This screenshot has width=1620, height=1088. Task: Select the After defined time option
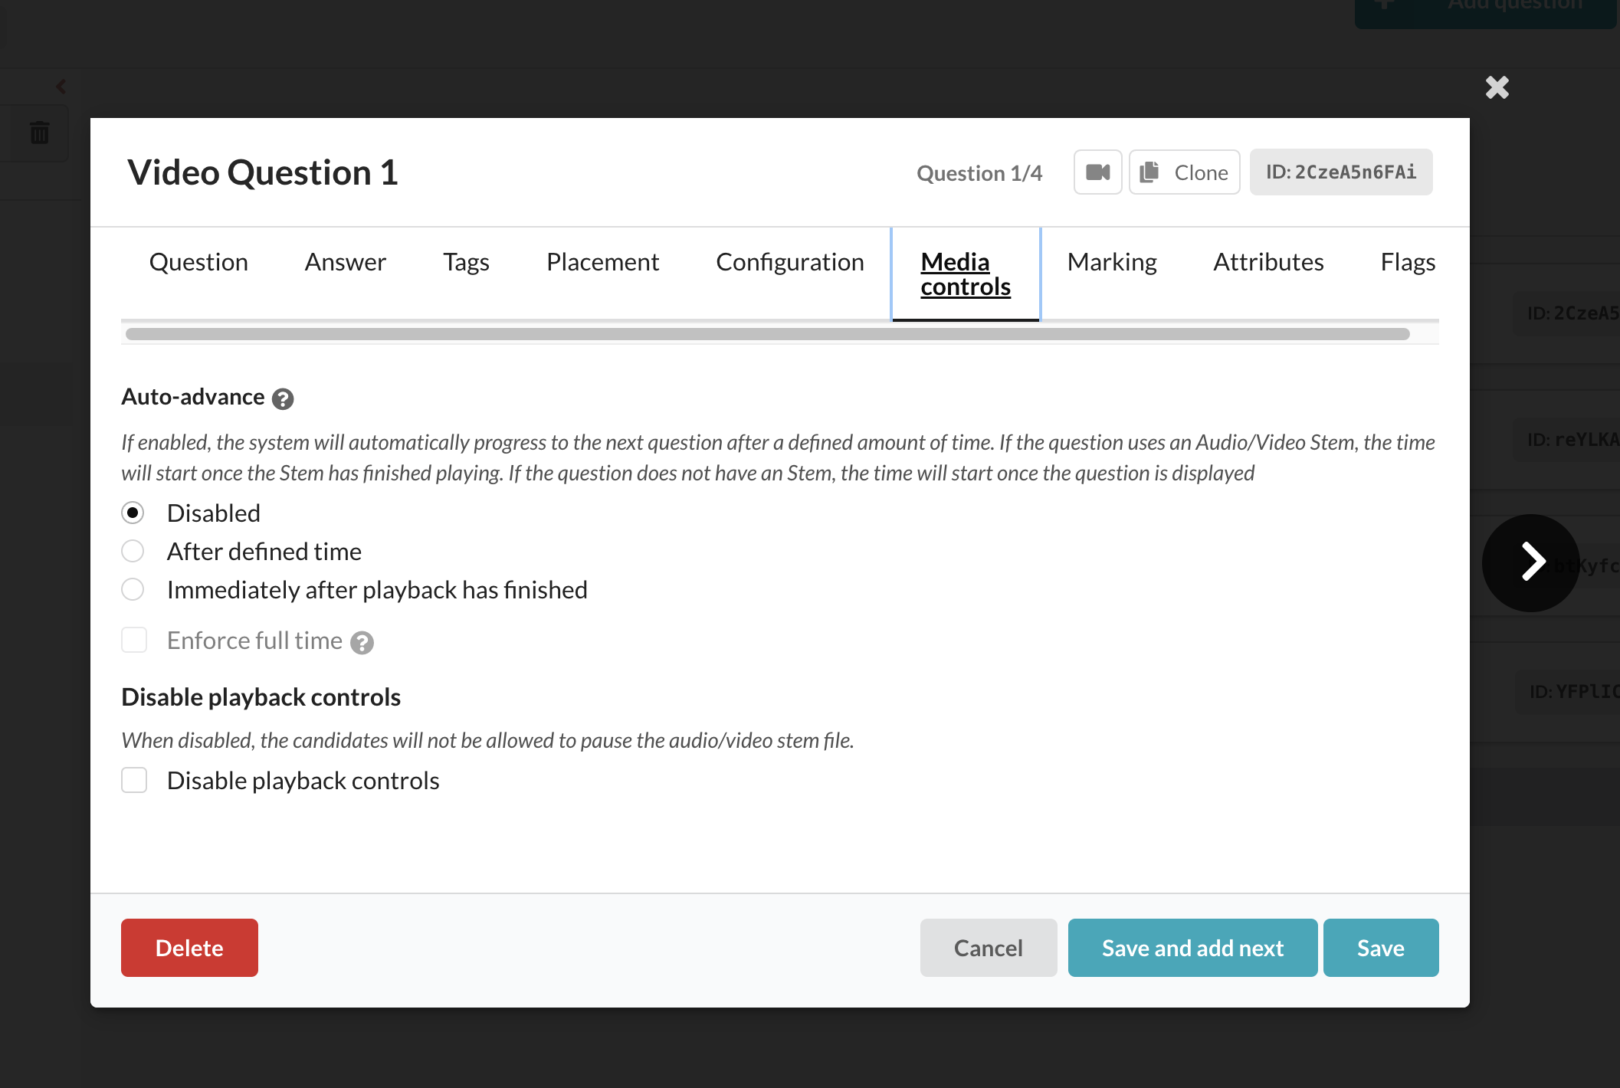(133, 551)
